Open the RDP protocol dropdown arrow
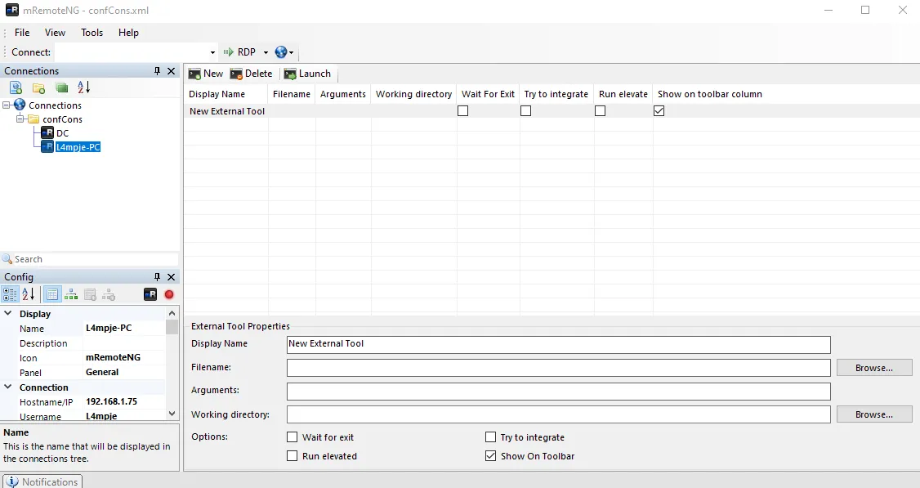 (x=266, y=52)
